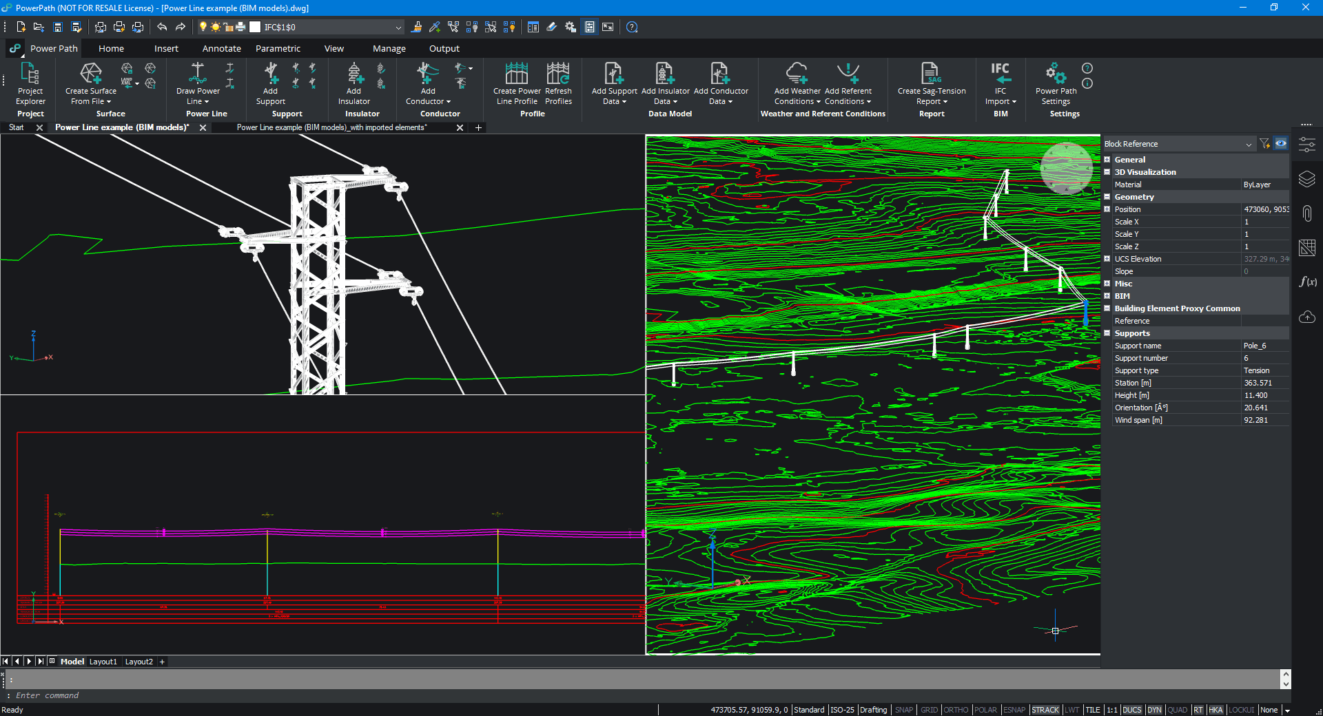Toggle GRID display in status bar
The height and width of the screenshot is (716, 1323).
(x=929, y=710)
